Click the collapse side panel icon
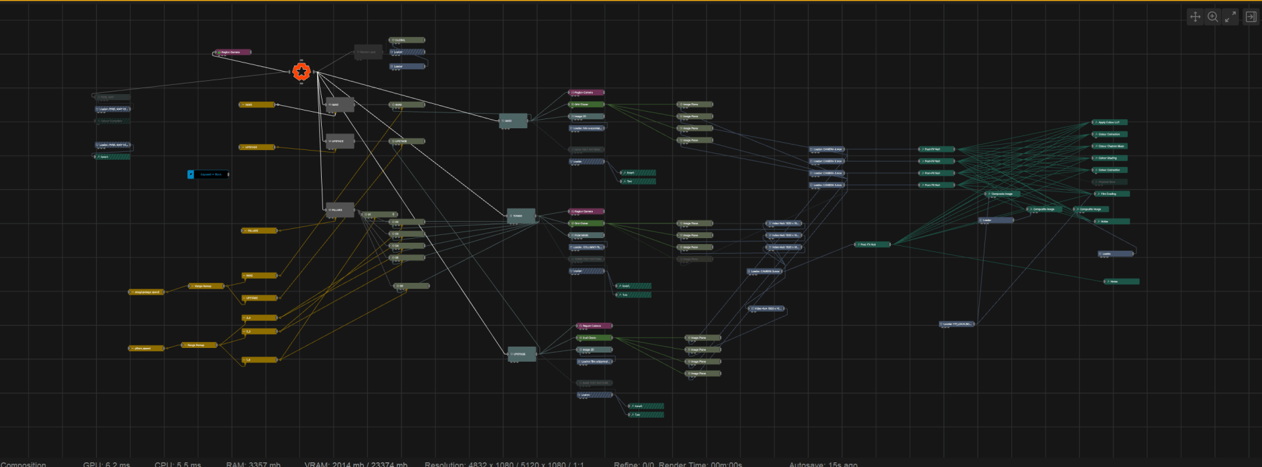 (x=1251, y=17)
